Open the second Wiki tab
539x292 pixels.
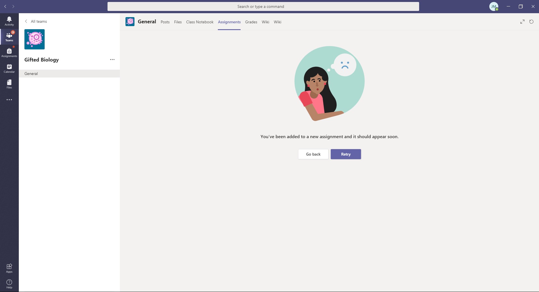[x=278, y=22]
